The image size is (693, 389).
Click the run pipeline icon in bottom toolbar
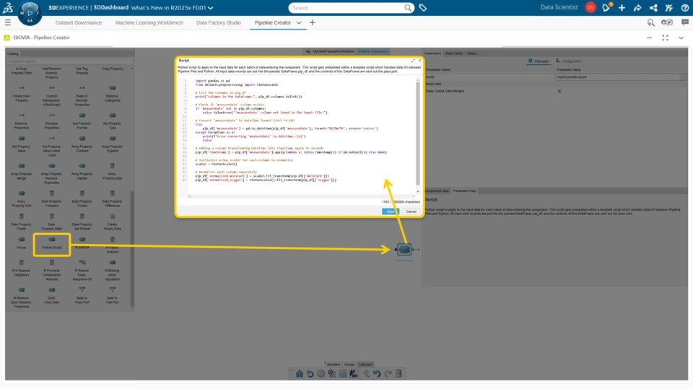coord(332,374)
